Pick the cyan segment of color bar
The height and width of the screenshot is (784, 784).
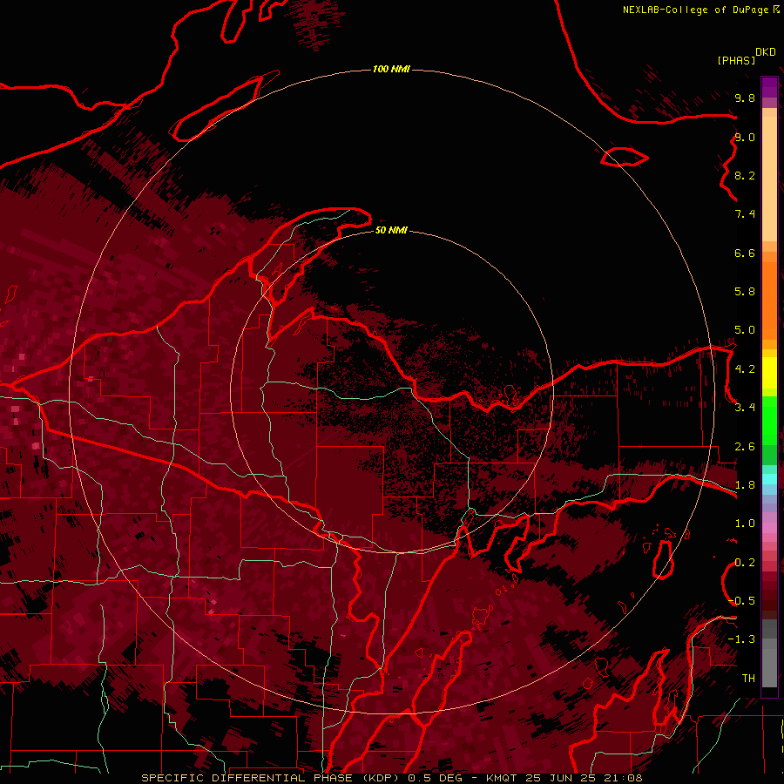pyautogui.click(x=769, y=479)
